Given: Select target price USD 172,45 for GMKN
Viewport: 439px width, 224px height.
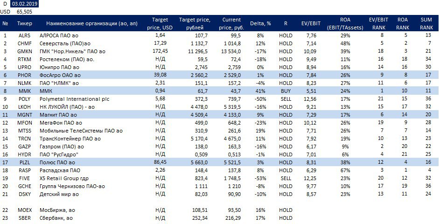Looking at the screenshot, I should pyautogui.click(x=160, y=51).
